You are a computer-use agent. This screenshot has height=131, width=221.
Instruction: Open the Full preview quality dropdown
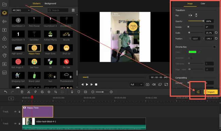tap(136, 85)
